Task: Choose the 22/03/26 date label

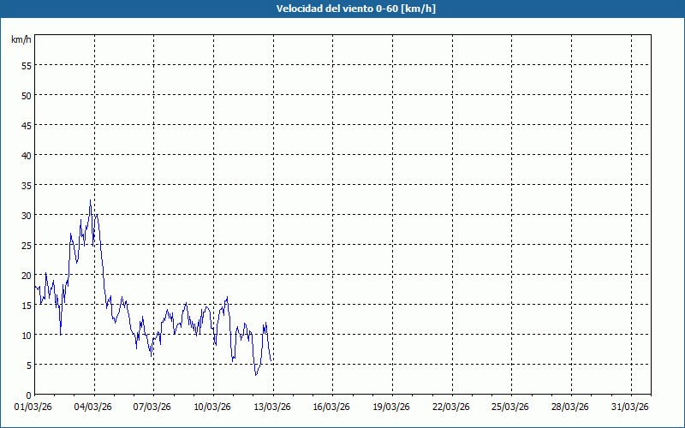Action: click(x=452, y=406)
